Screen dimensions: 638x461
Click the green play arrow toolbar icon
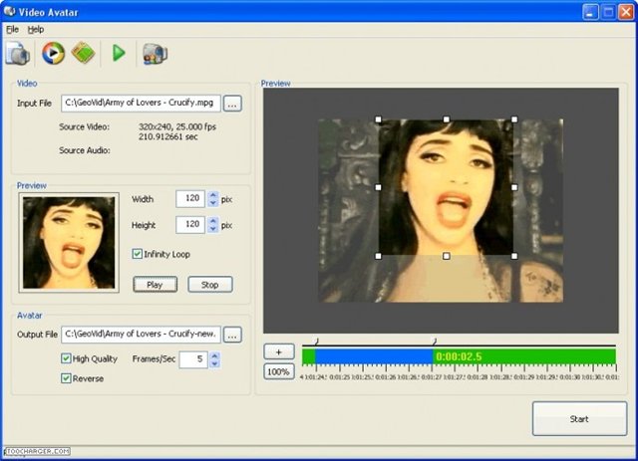click(x=119, y=53)
